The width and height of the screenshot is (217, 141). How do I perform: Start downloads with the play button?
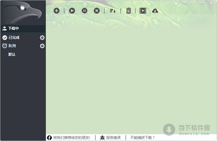pos(72,11)
